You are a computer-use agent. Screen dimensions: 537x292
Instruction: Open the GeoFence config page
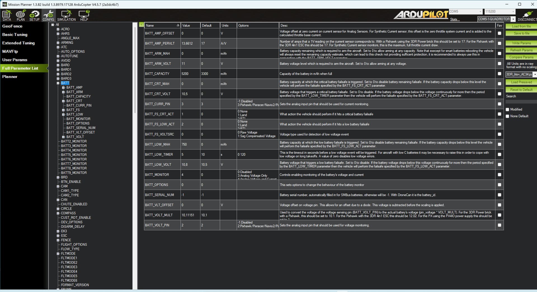click(x=12, y=26)
